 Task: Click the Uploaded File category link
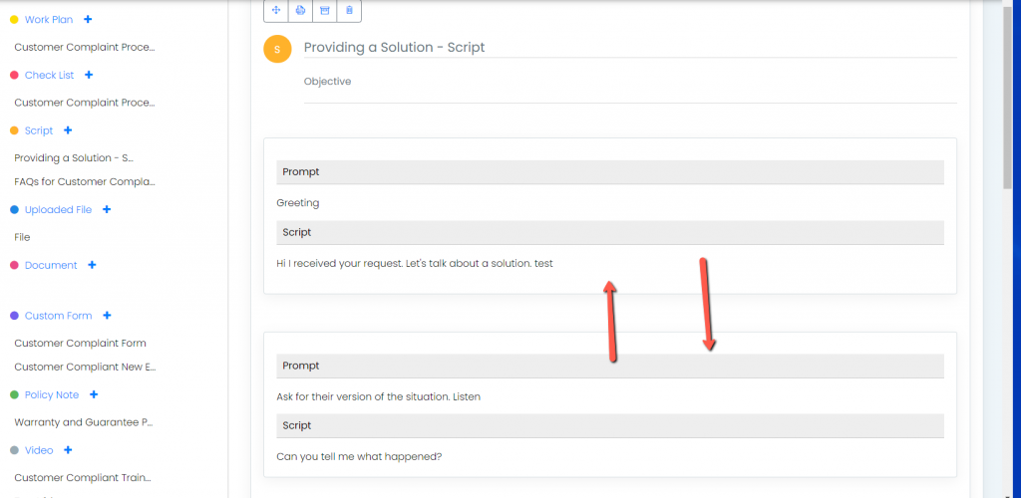[x=58, y=210]
